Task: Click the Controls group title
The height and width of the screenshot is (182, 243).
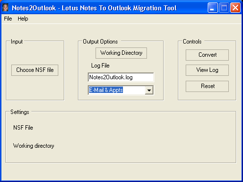Action: coord(192,42)
